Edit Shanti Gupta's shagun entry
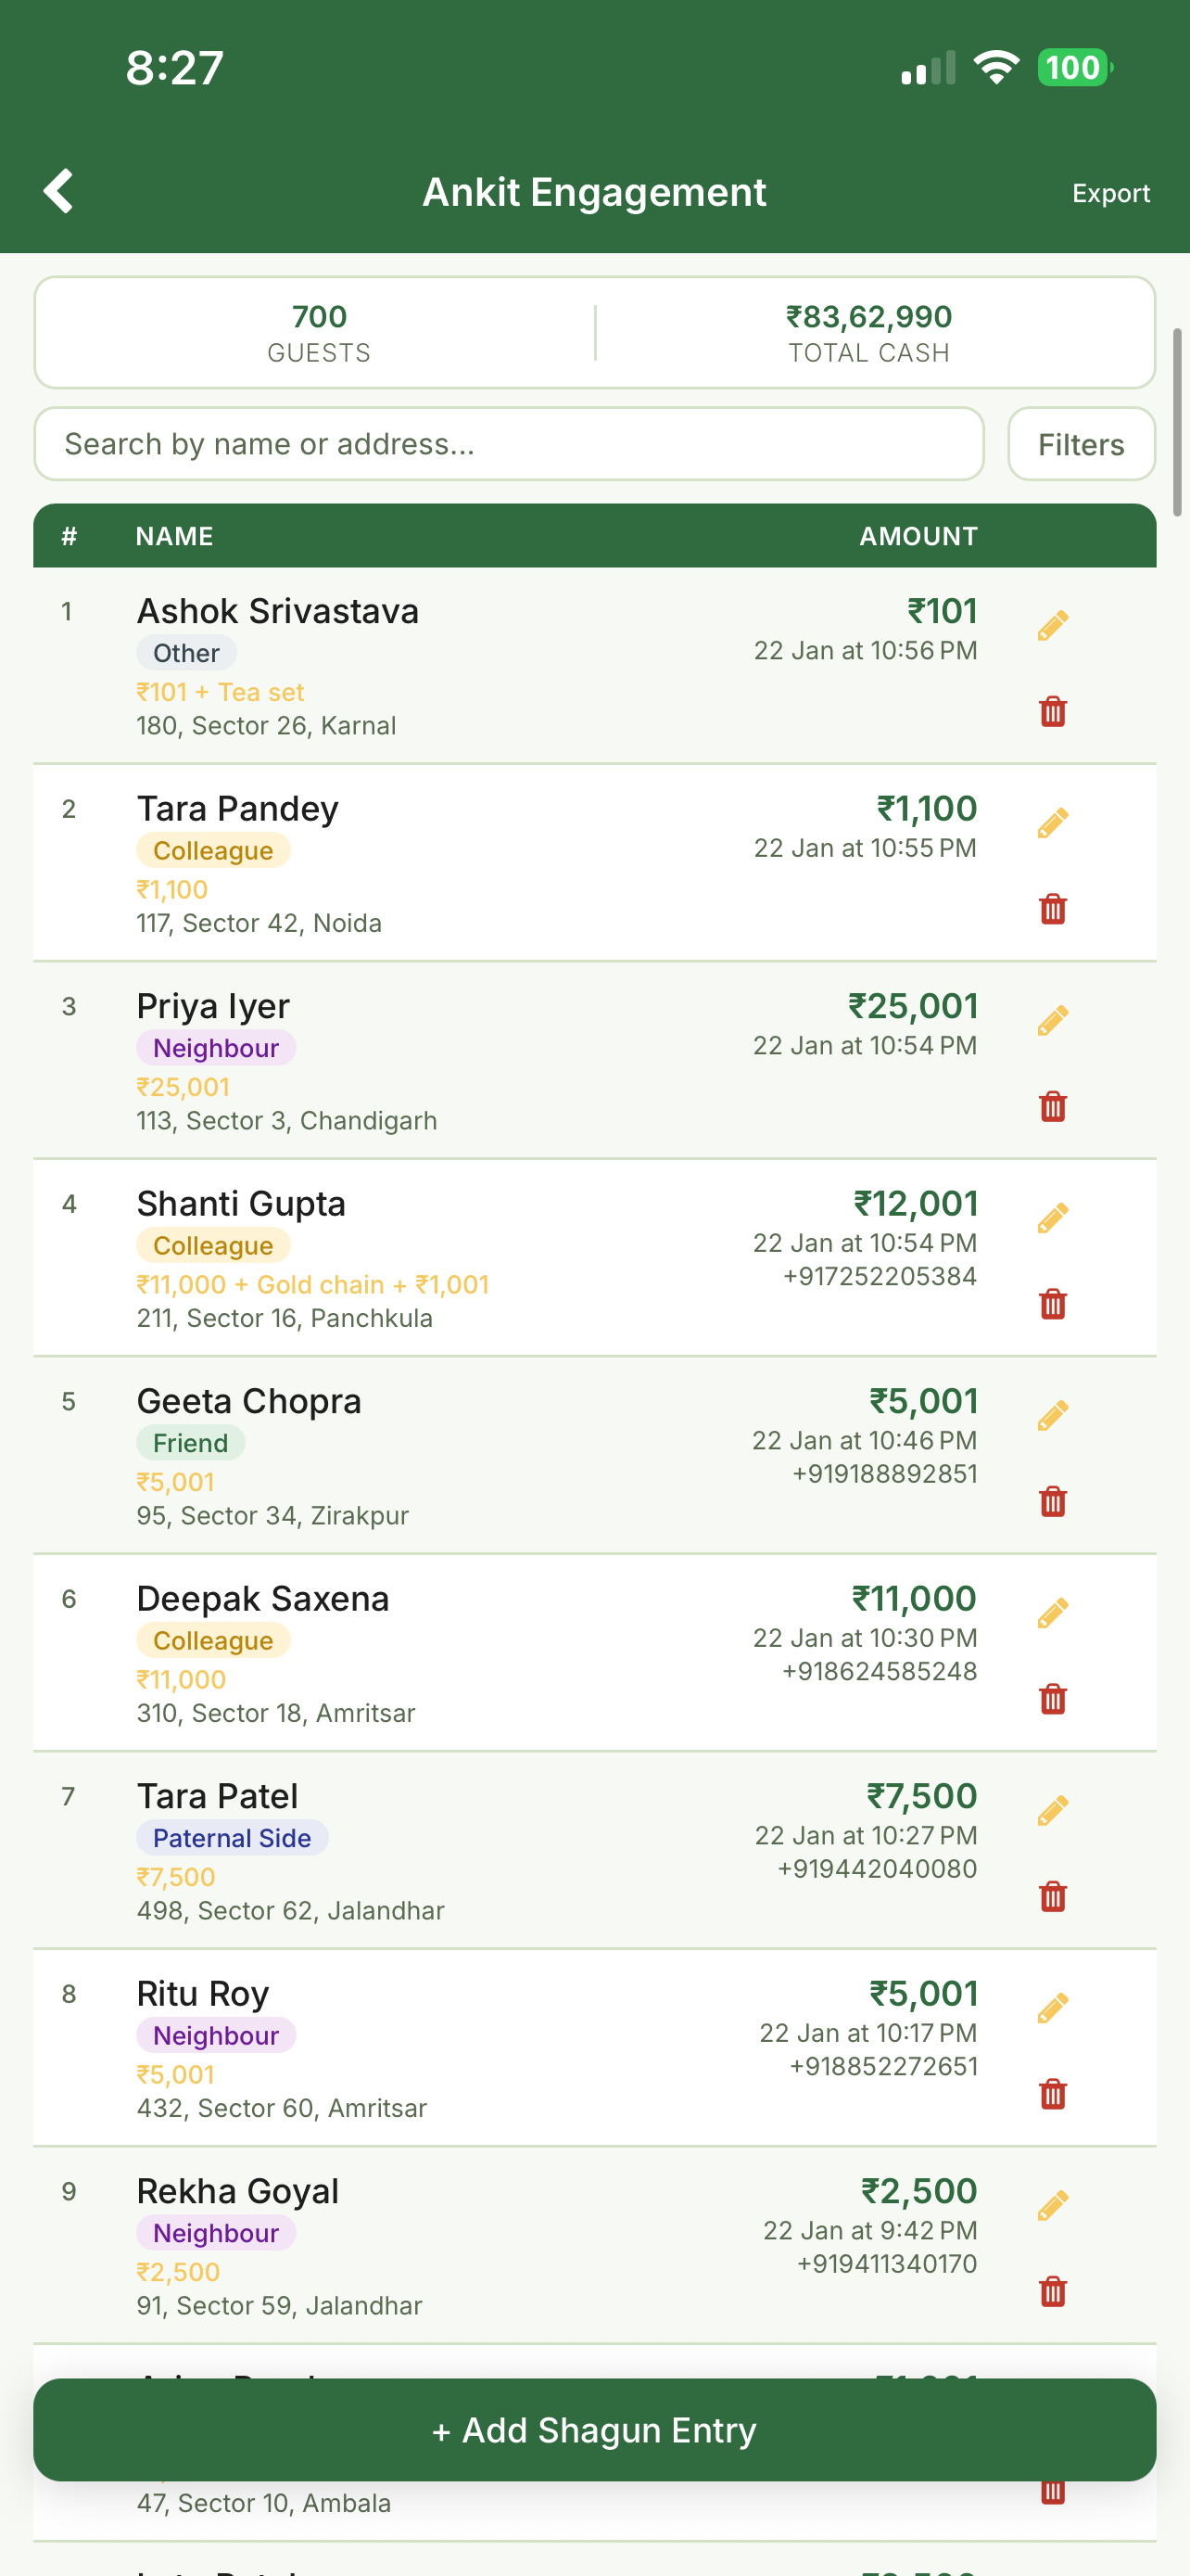Screen dimensions: 1190x2576 1052,1218
